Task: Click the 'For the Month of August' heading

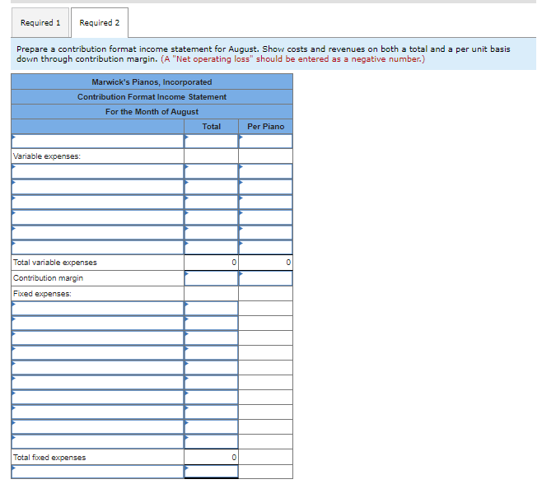Action: [152, 112]
